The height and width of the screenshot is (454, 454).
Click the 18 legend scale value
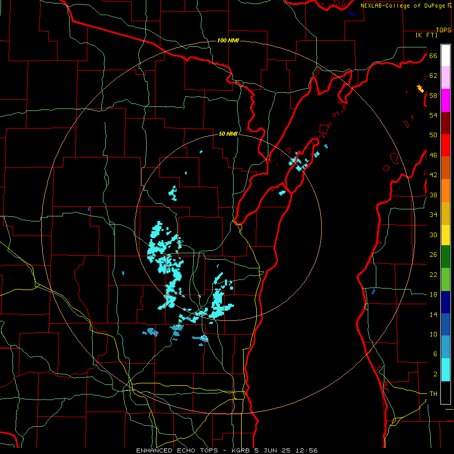pos(433,295)
